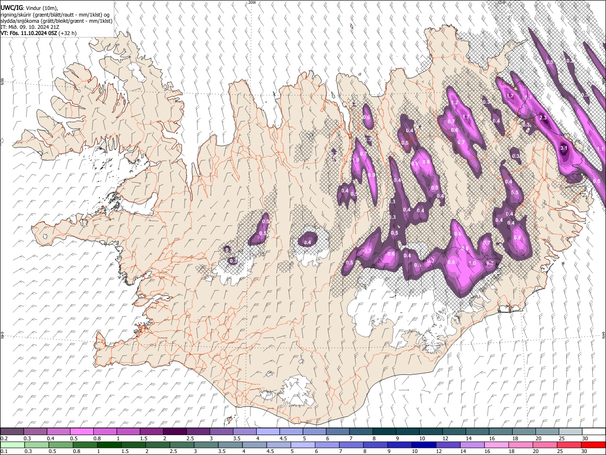
Task: Select the rain legend swatch between 0.5 and 0.8
Action: [x=61, y=445]
